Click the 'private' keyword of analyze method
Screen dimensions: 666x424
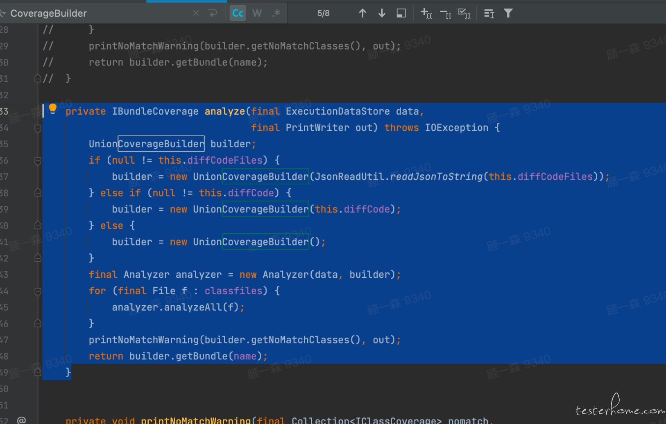click(x=86, y=111)
